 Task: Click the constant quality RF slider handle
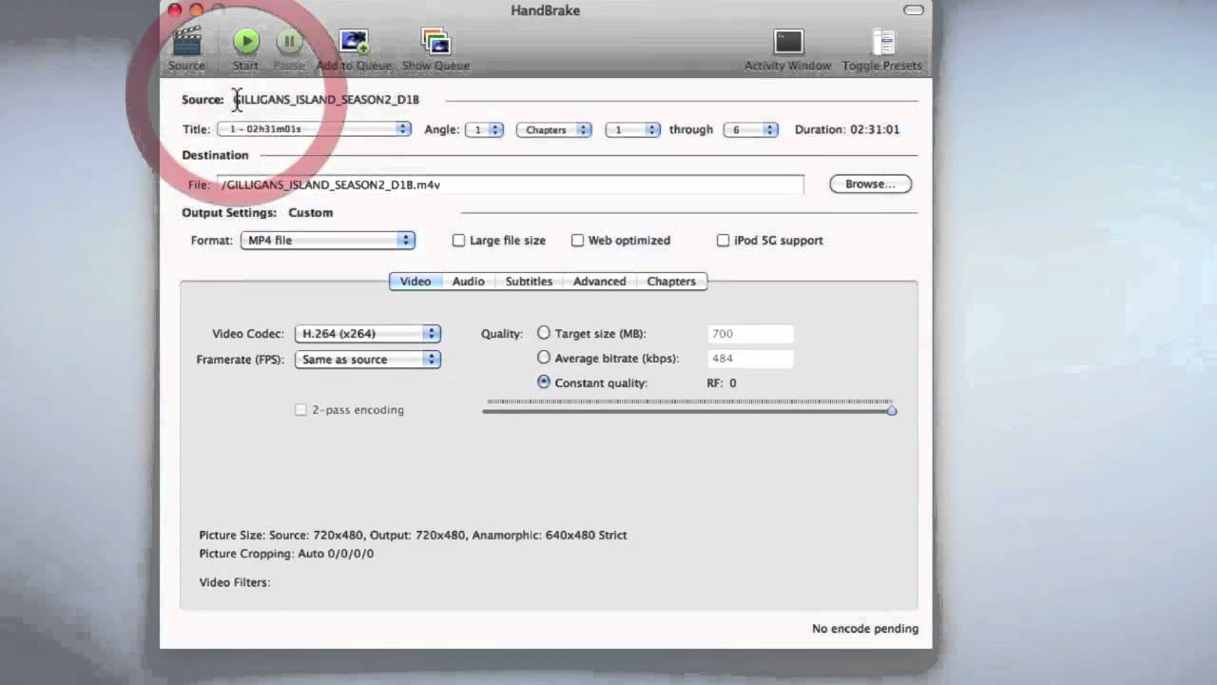coord(892,410)
